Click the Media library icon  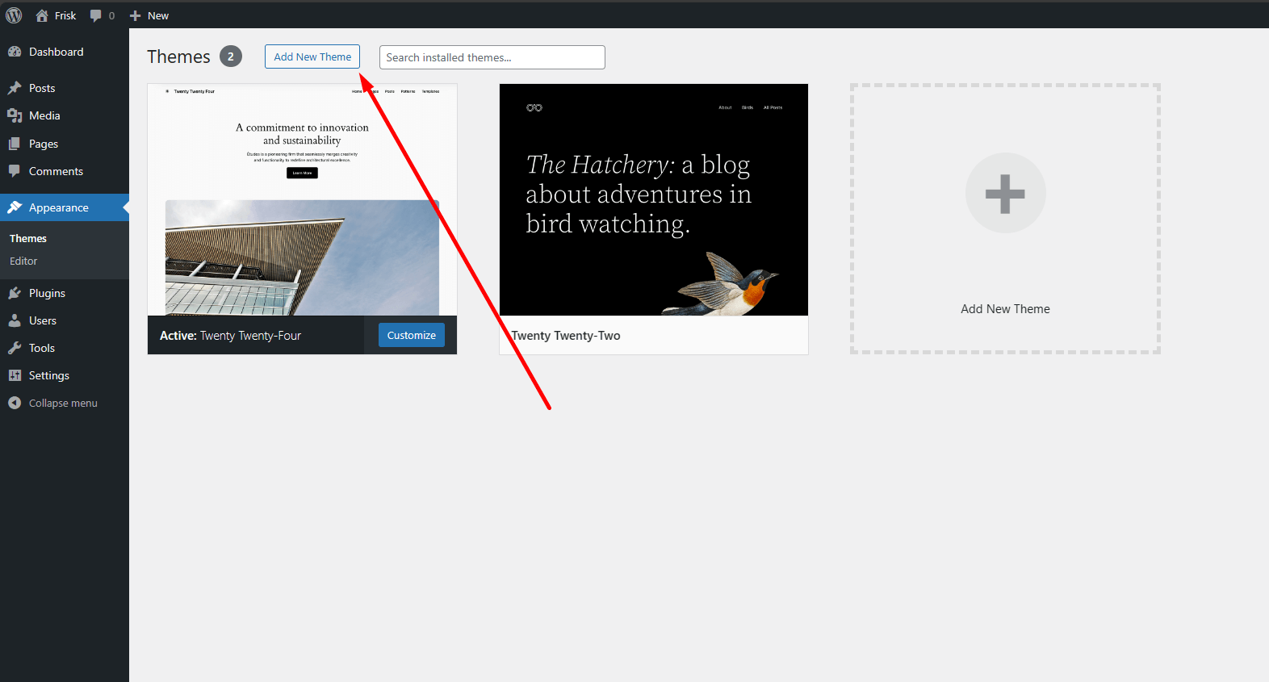point(15,115)
